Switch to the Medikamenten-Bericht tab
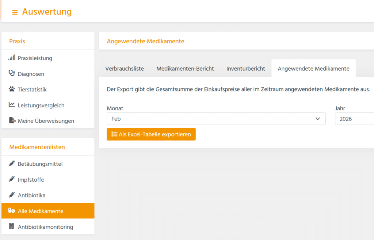The height and width of the screenshot is (240, 374). pyautogui.click(x=185, y=68)
